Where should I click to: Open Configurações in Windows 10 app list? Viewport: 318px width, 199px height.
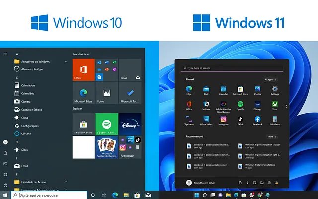coord(26,126)
